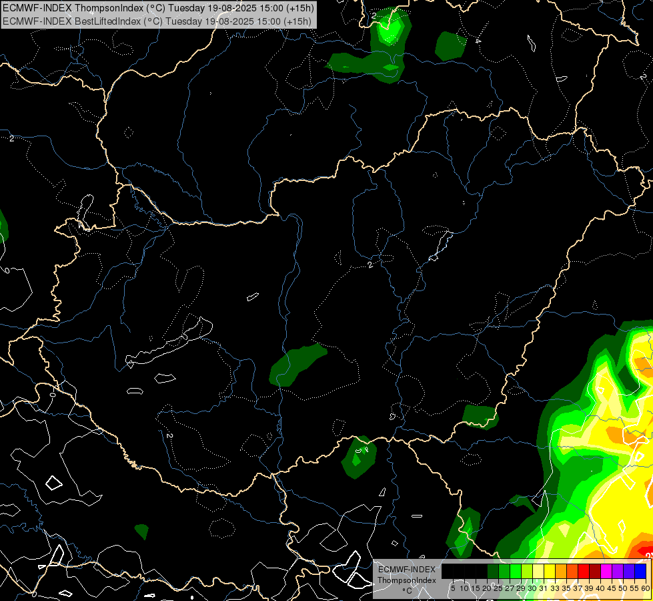The image size is (653, 601).
Task: Click the blue 55–60 legend swatch
Action: [x=640, y=572]
